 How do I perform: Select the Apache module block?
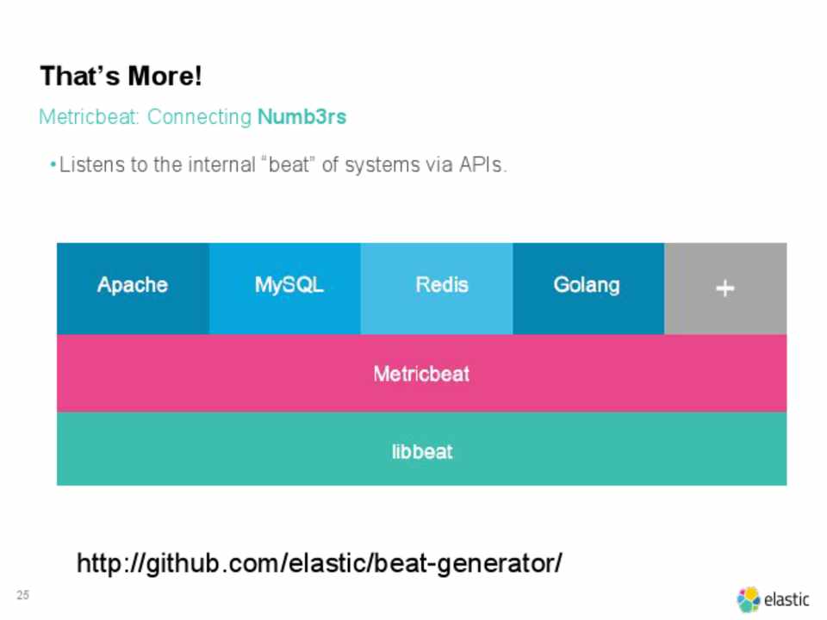click(133, 286)
